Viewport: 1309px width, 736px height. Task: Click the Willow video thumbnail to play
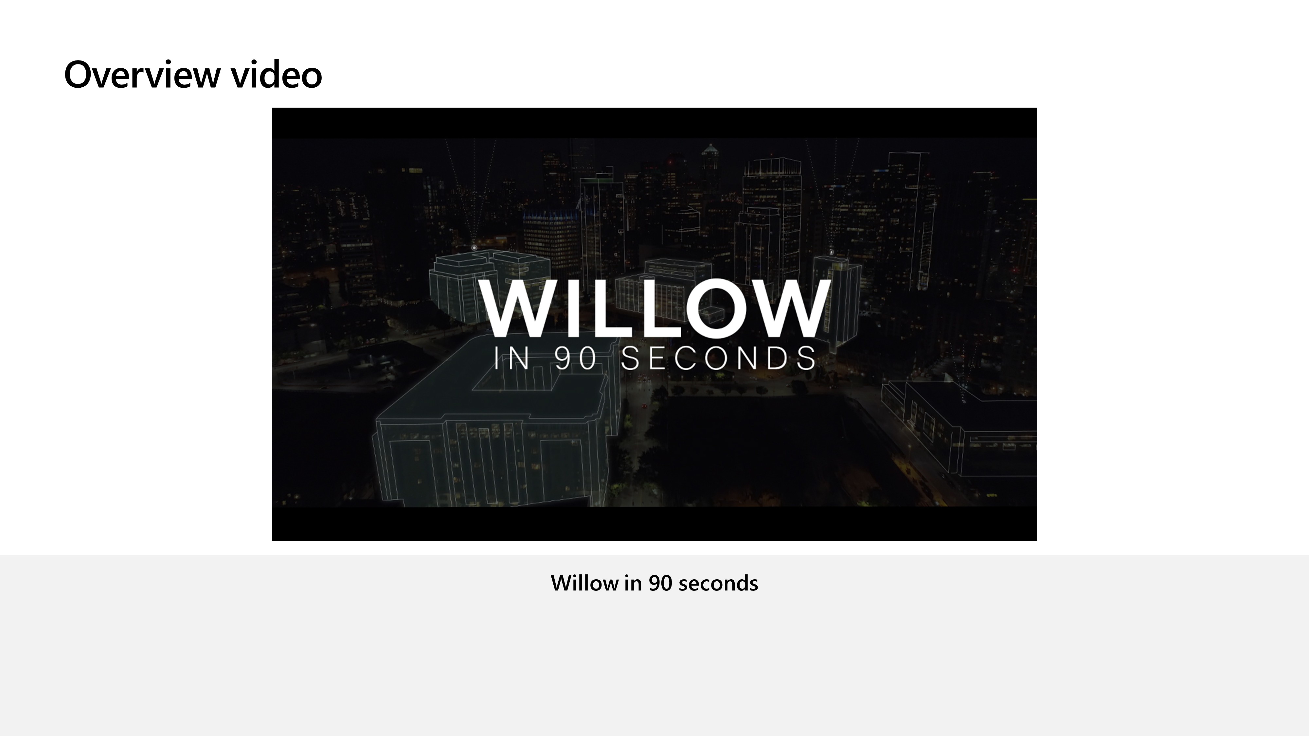click(x=654, y=324)
